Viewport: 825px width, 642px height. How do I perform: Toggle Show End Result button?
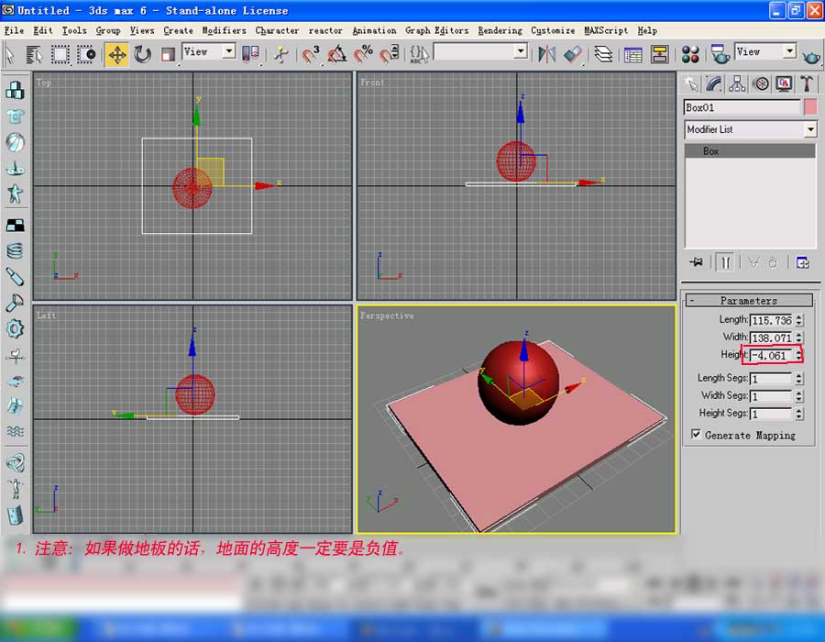[x=724, y=262]
